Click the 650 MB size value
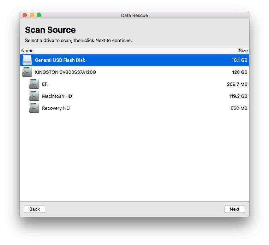Viewport: 269px width, 245px height. [239, 108]
